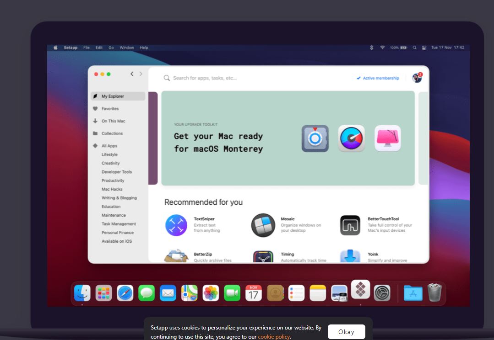494x340 pixels.
Task: Dismiss the cookie notice with Okay
Action: pos(346,332)
